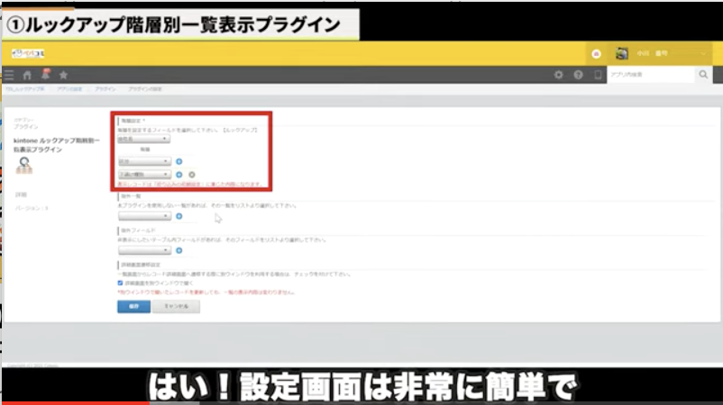Viewport: 723px width, 405px height.
Task: Add hierarchy row with first blue plus
Action: click(x=179, y=161)
